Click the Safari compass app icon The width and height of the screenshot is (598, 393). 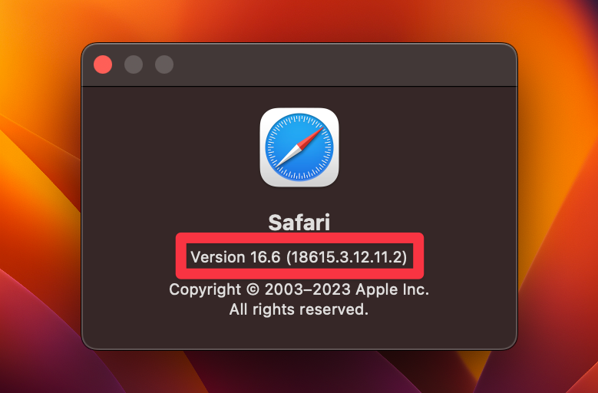tap(299, 147)
